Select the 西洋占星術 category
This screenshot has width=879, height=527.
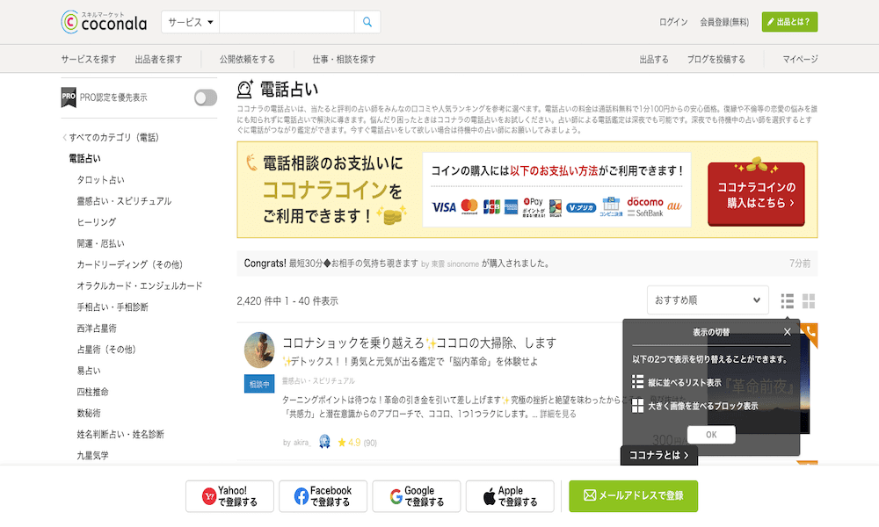pyautogui.click(x=97, y=328)
